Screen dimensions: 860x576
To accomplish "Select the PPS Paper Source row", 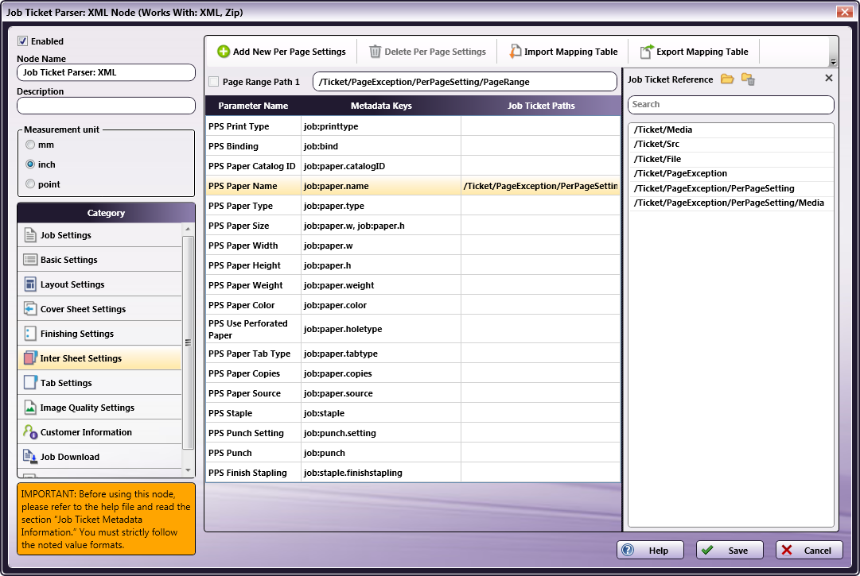I will tap(413, 393).
